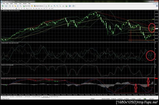The width and height of the screenshot is (159, 105).
Task: Expand the triangle beside _SET50,Daily chart title
Action: [2, 11]
